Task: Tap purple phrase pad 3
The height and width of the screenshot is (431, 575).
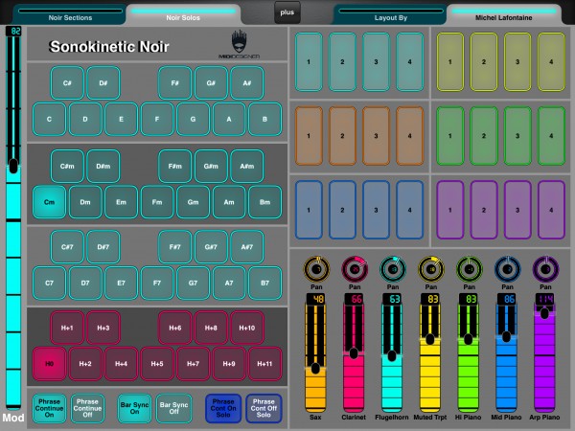Action: click(x=517, y=210)
